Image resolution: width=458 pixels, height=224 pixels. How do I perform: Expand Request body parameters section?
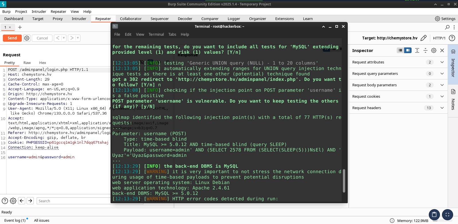(442, 85)
